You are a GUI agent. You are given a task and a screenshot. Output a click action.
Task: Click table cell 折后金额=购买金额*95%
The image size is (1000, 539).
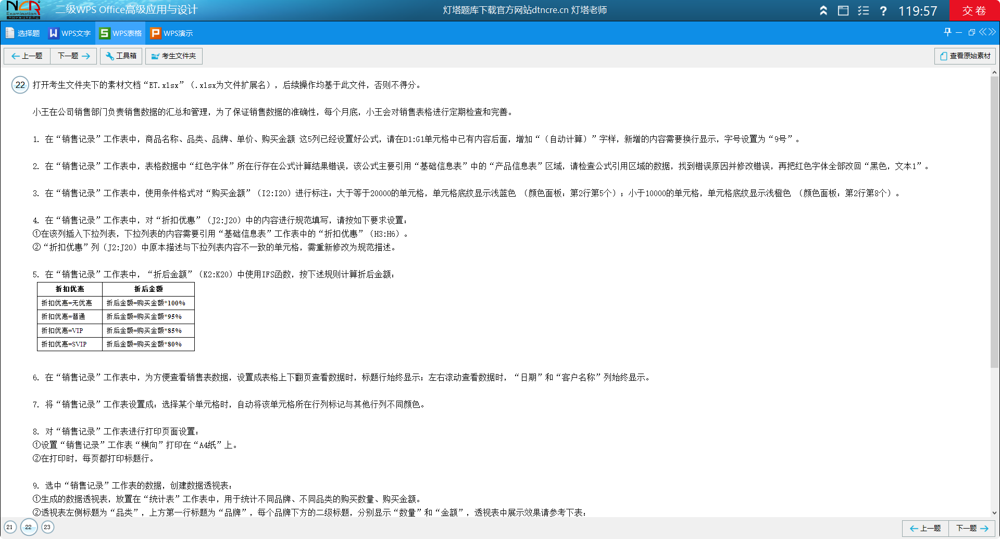click(x=148, y=317)
